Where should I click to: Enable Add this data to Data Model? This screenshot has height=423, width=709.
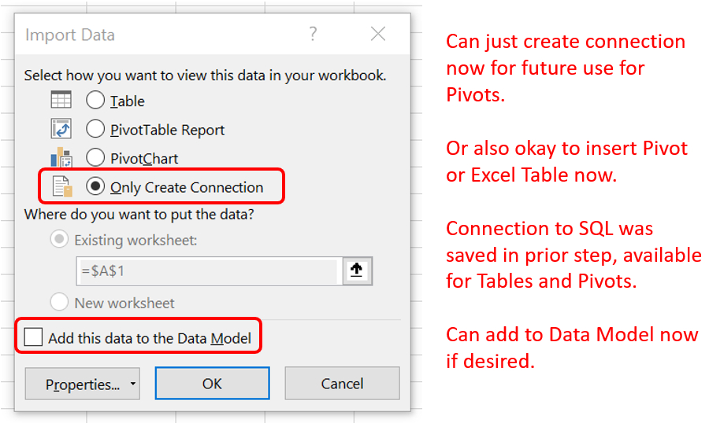(33, 337)
